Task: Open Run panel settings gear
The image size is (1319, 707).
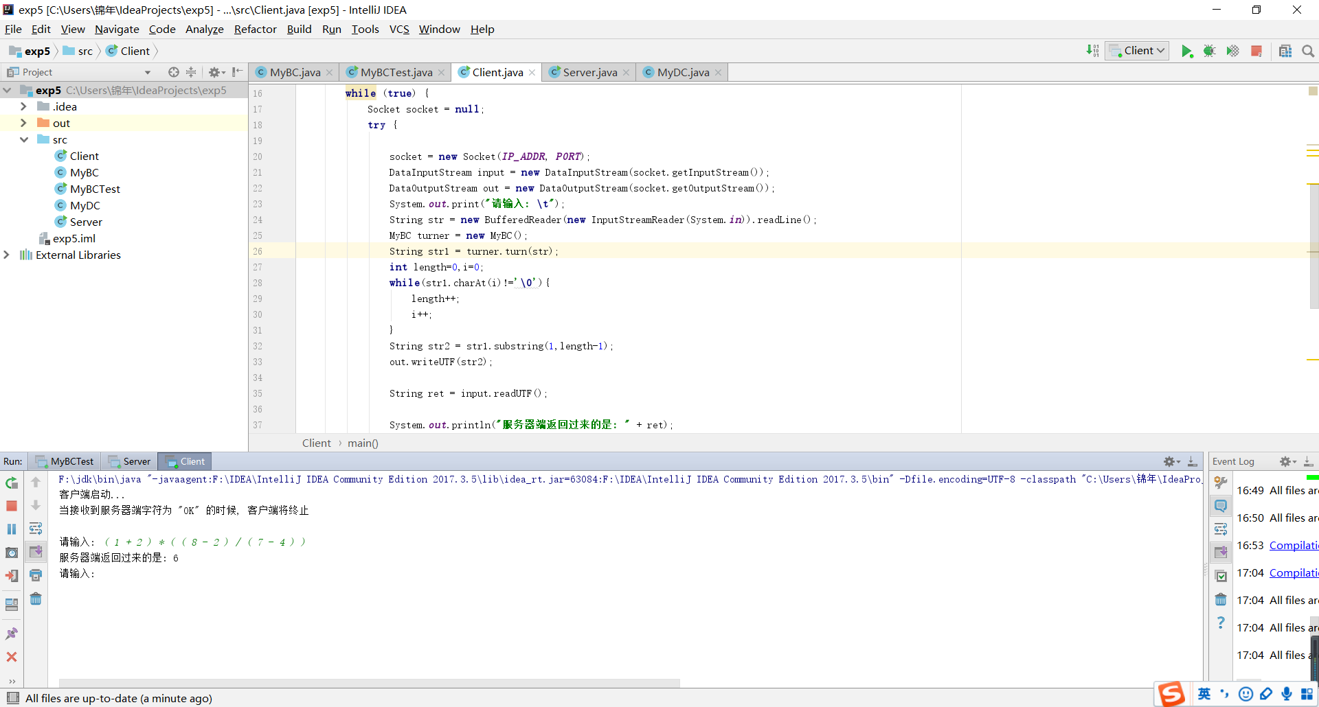Action: 1171,462
